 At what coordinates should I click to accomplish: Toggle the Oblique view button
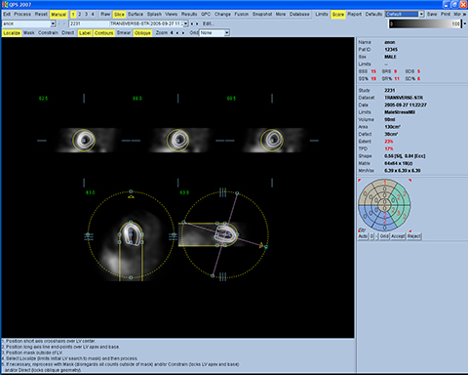click(x=142, y=33)
